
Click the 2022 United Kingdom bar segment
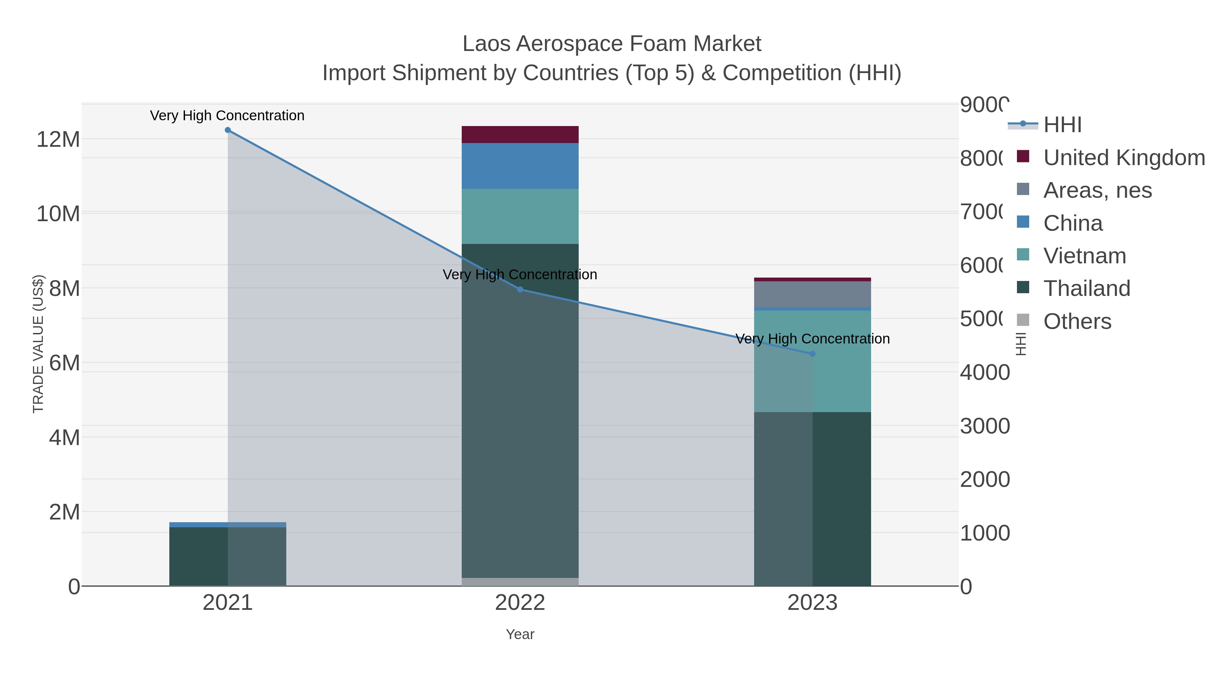(520, 135)
